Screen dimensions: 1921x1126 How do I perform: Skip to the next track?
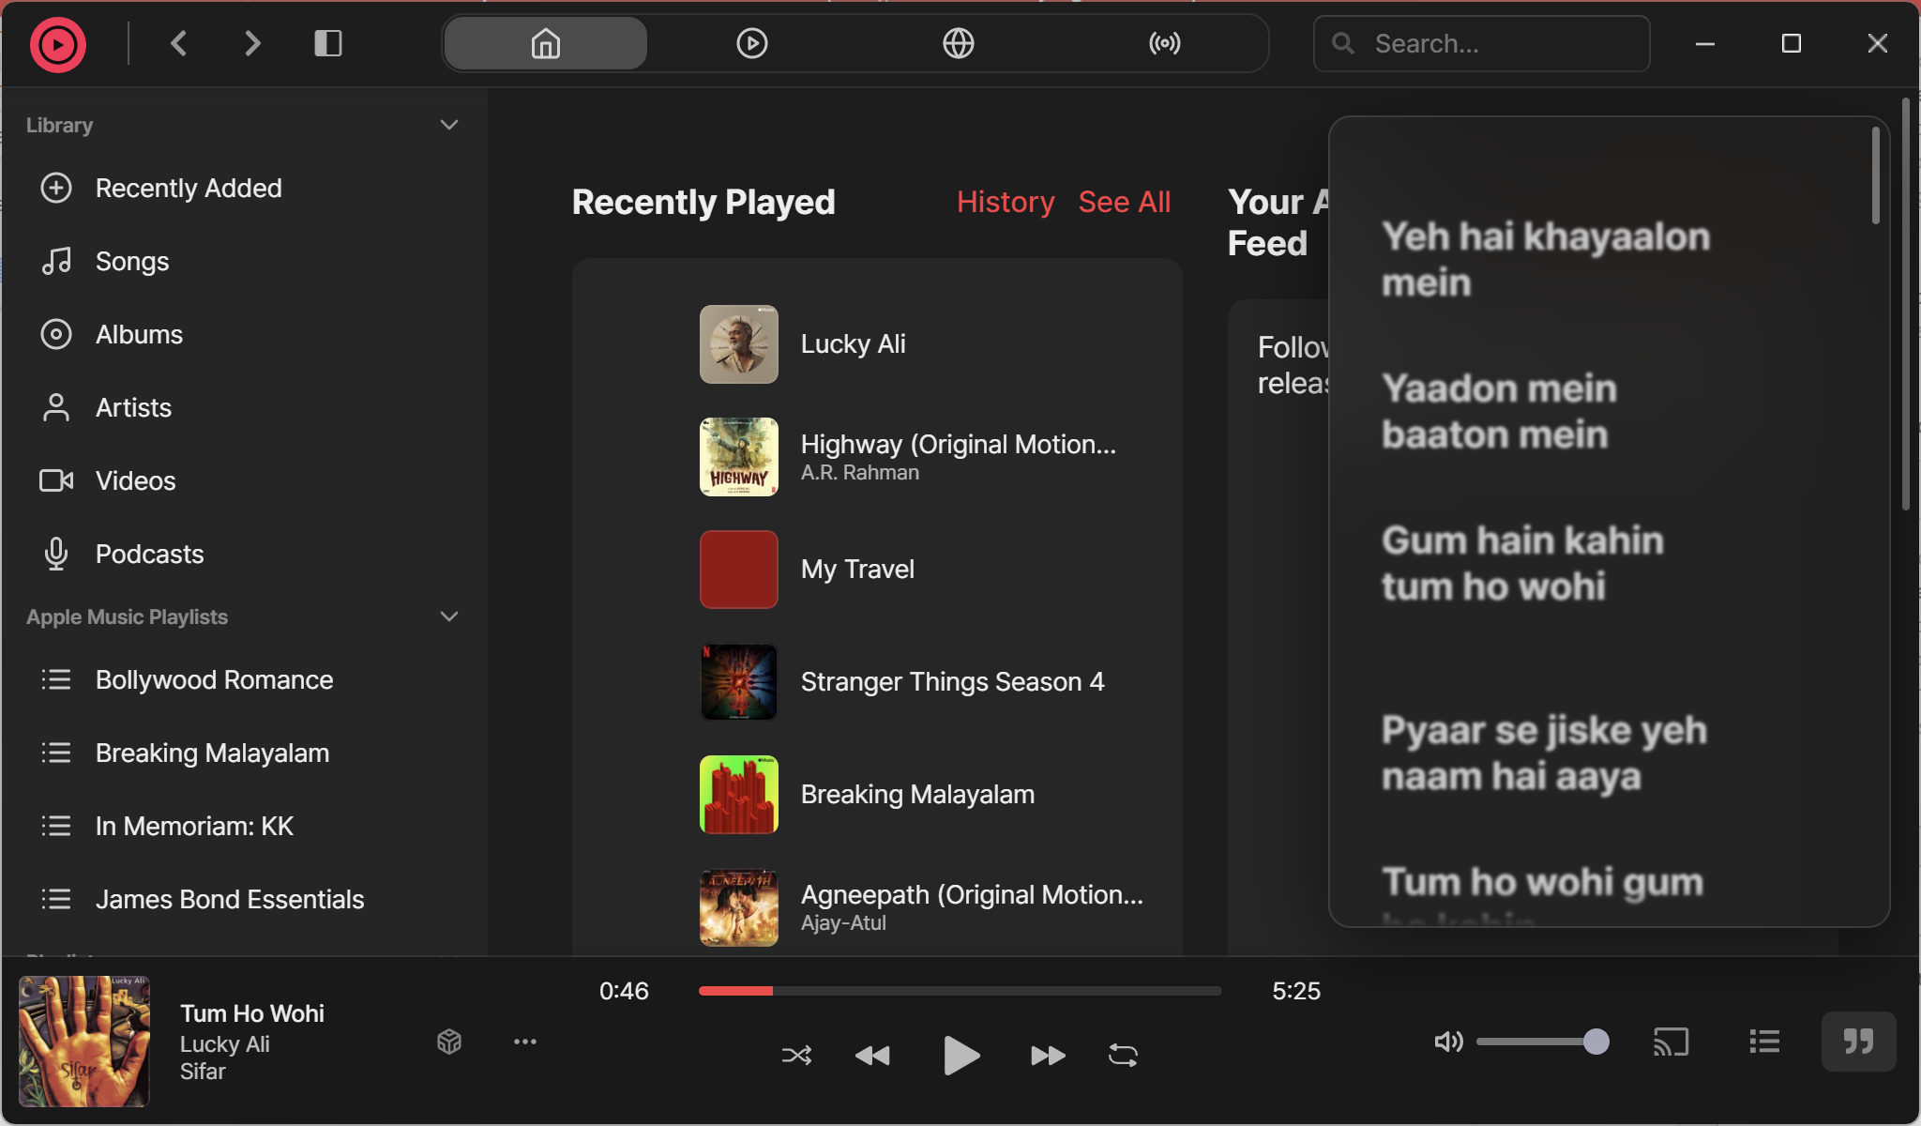pos(1048,1056)
